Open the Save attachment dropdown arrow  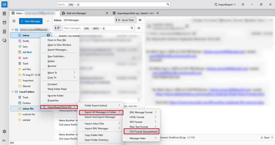coord(272,138)
